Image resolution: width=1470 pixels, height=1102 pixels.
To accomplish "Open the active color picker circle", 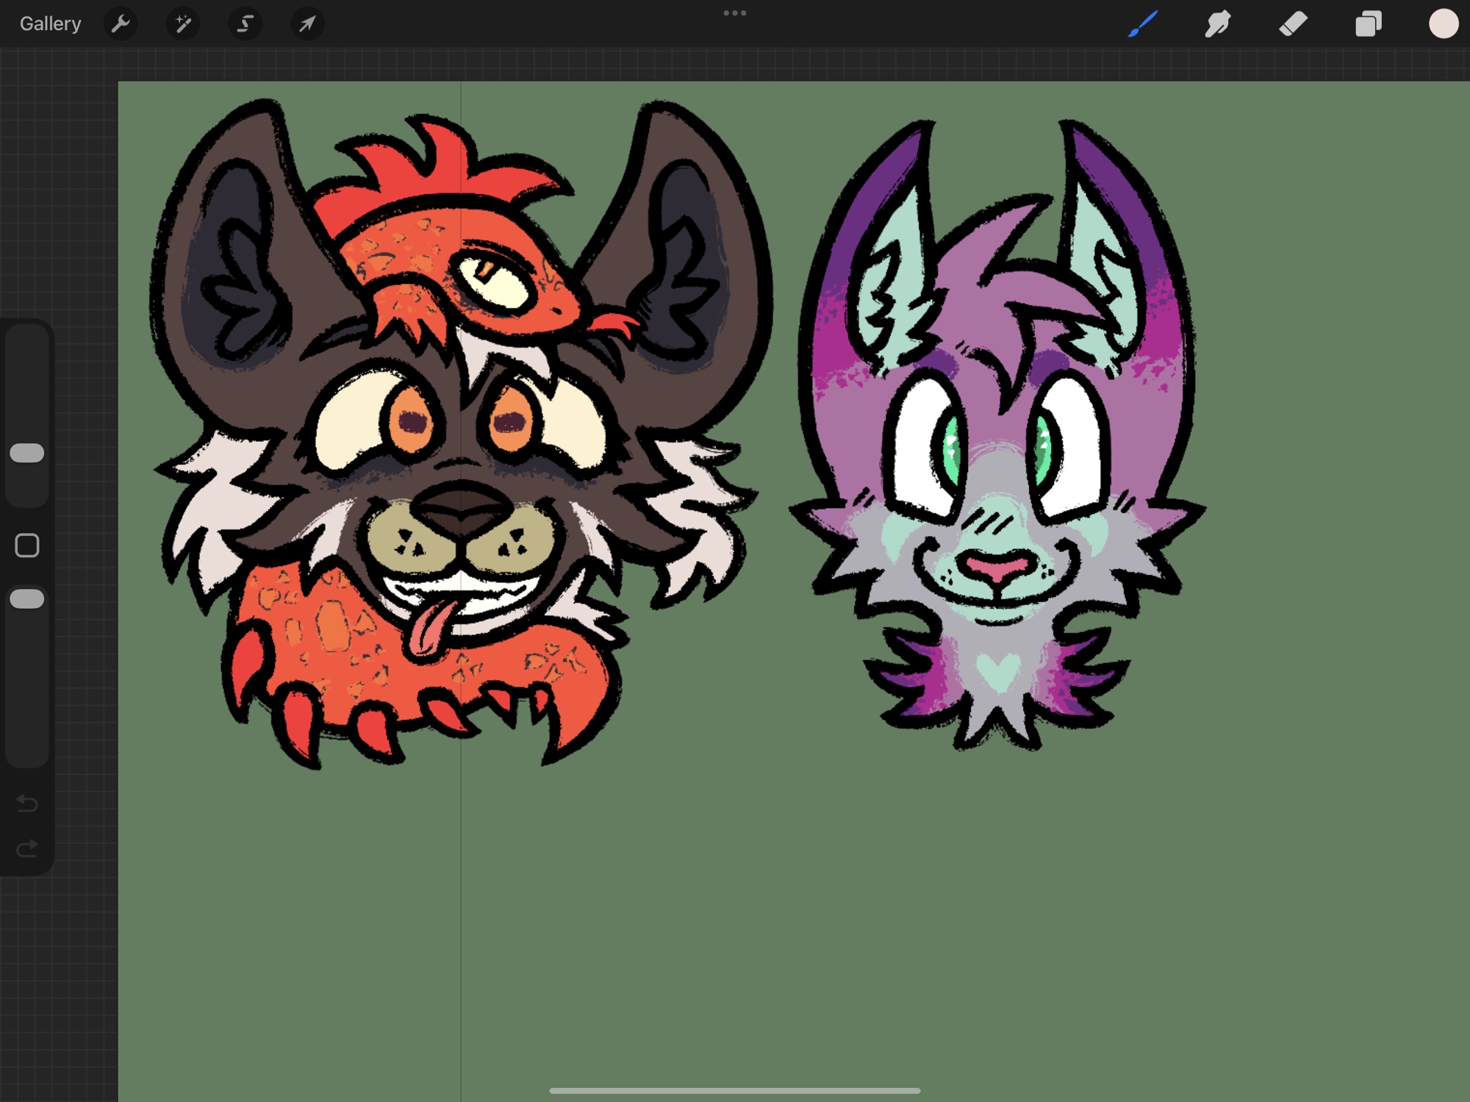I will click(1443, 24).
